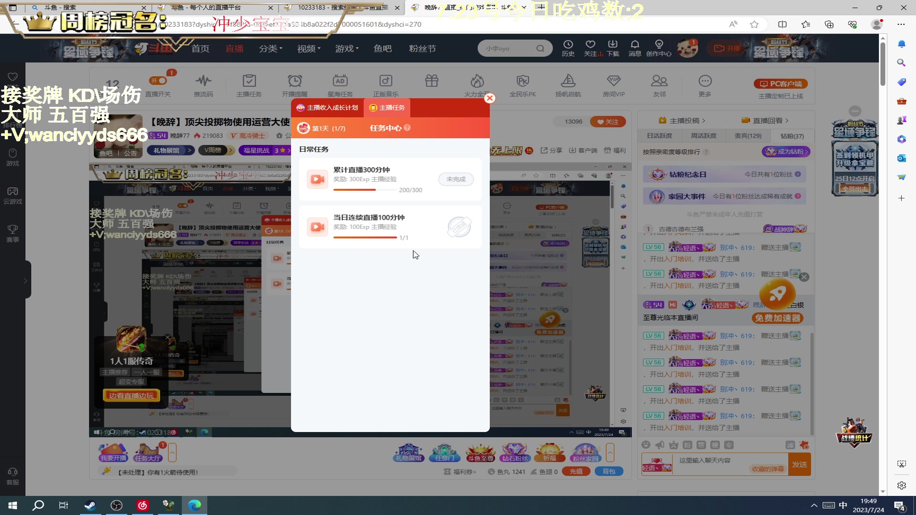
Task: Select the 钻粉(37) tab
Action: 792,136
